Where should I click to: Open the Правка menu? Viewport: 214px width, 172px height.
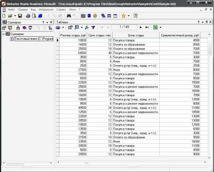[23, 9]
